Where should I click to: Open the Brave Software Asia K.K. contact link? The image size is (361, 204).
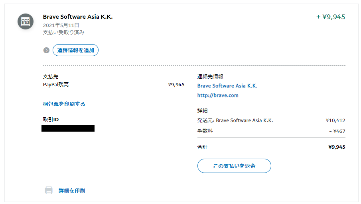coord(227,86)
